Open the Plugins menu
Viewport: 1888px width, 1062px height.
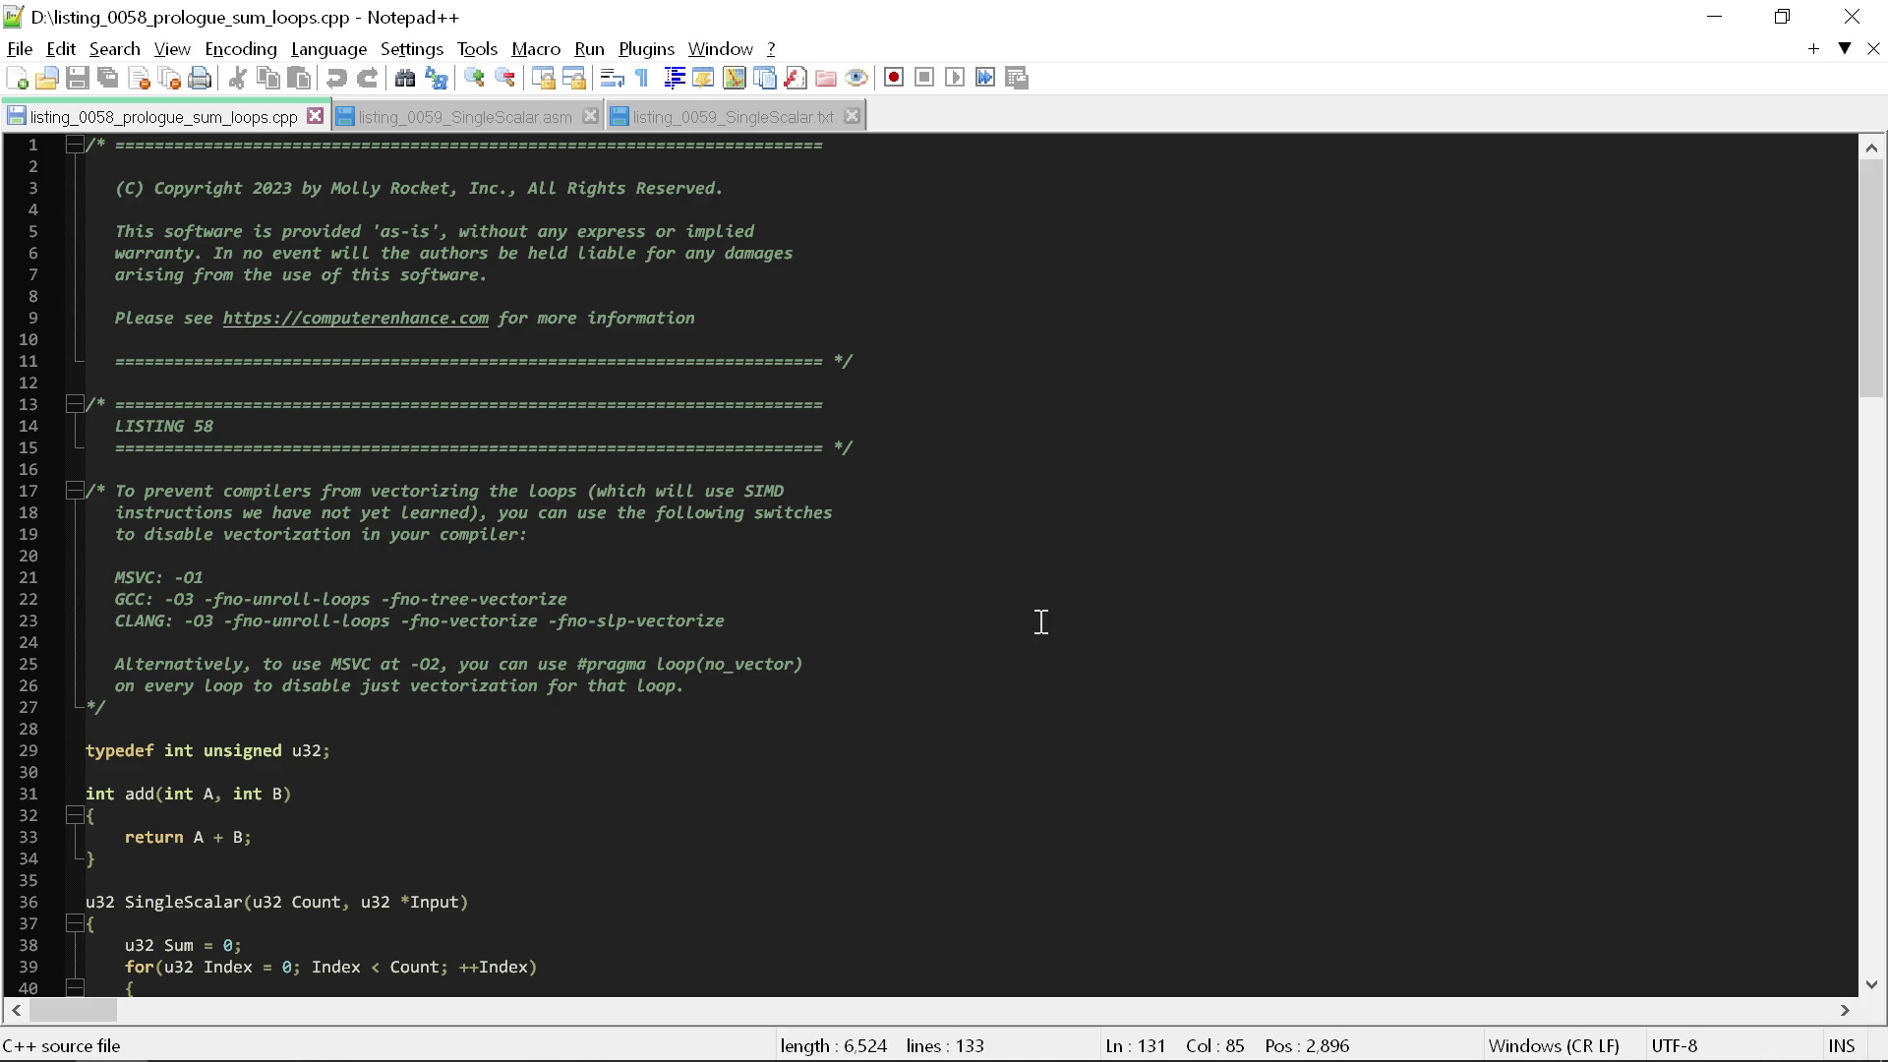pos(646,48)
